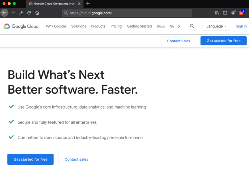
Task: Open the Why Google menu
Action: [56, 26]
